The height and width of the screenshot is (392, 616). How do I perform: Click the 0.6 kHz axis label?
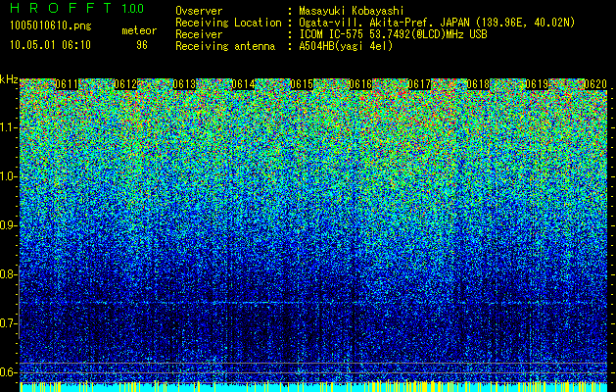(9, 372)
